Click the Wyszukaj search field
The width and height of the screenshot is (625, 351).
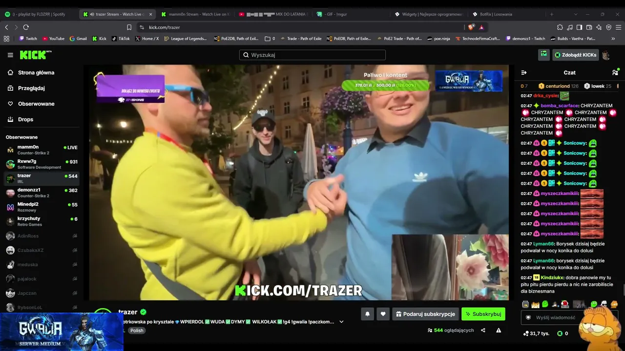pos(312,55)
